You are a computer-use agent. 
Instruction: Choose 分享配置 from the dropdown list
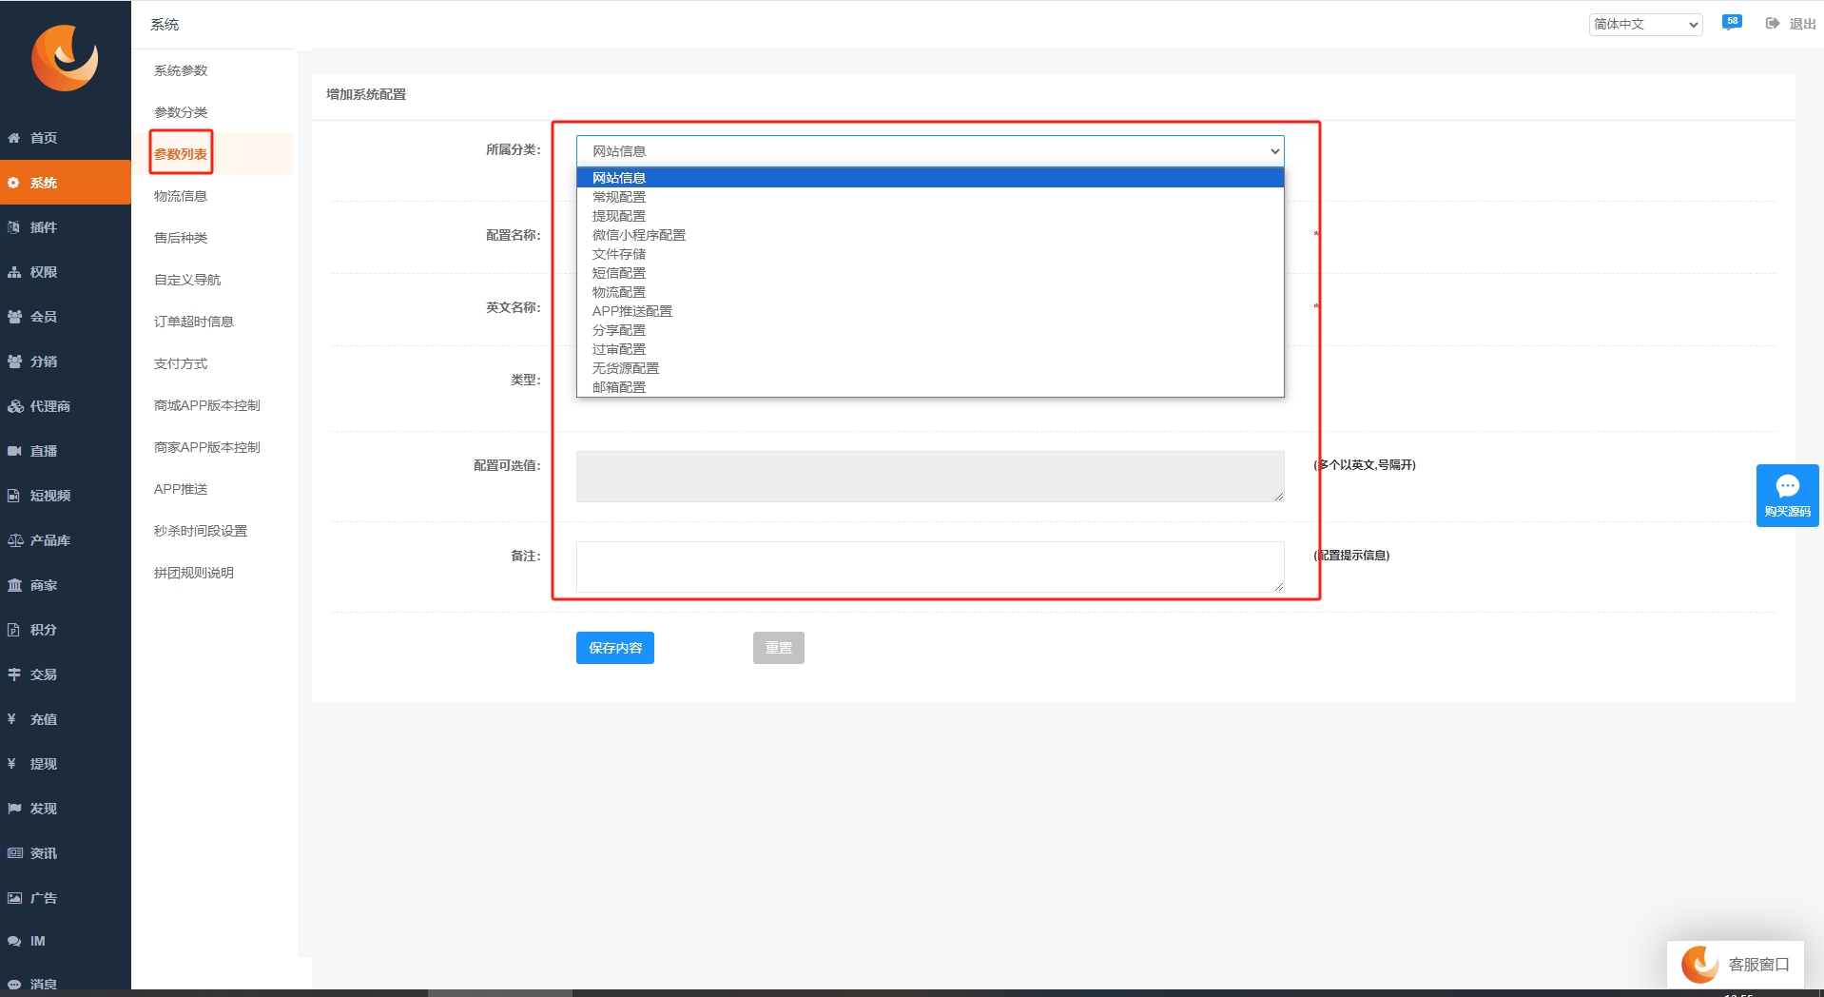(930, 330)
